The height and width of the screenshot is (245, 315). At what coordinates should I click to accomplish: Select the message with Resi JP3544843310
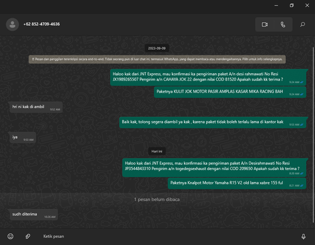(214, 168)
